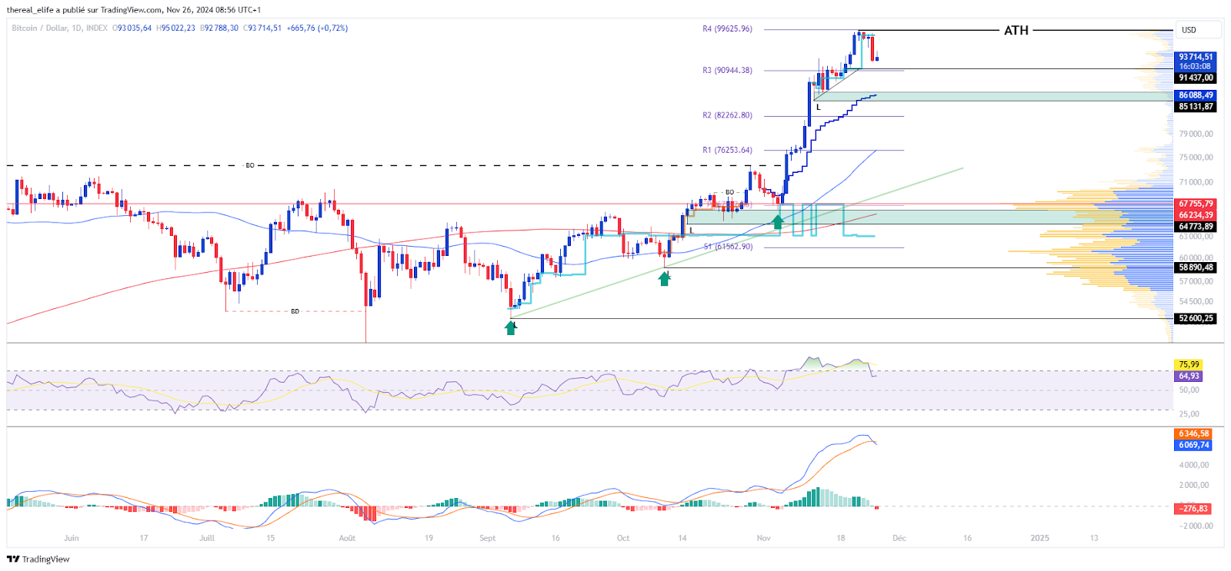
Task: Click the change value +665,76 (+0,72%)
Action: point(317,28)
